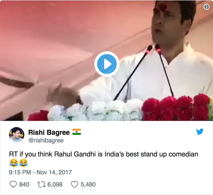Visit the @rishibagree handle link
This screenshot has height=195, width=213.
tap(46, 140)
